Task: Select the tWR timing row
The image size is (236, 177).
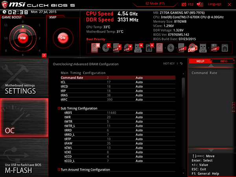Action: (120, 117)
